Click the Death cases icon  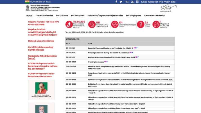click(140, 24)
